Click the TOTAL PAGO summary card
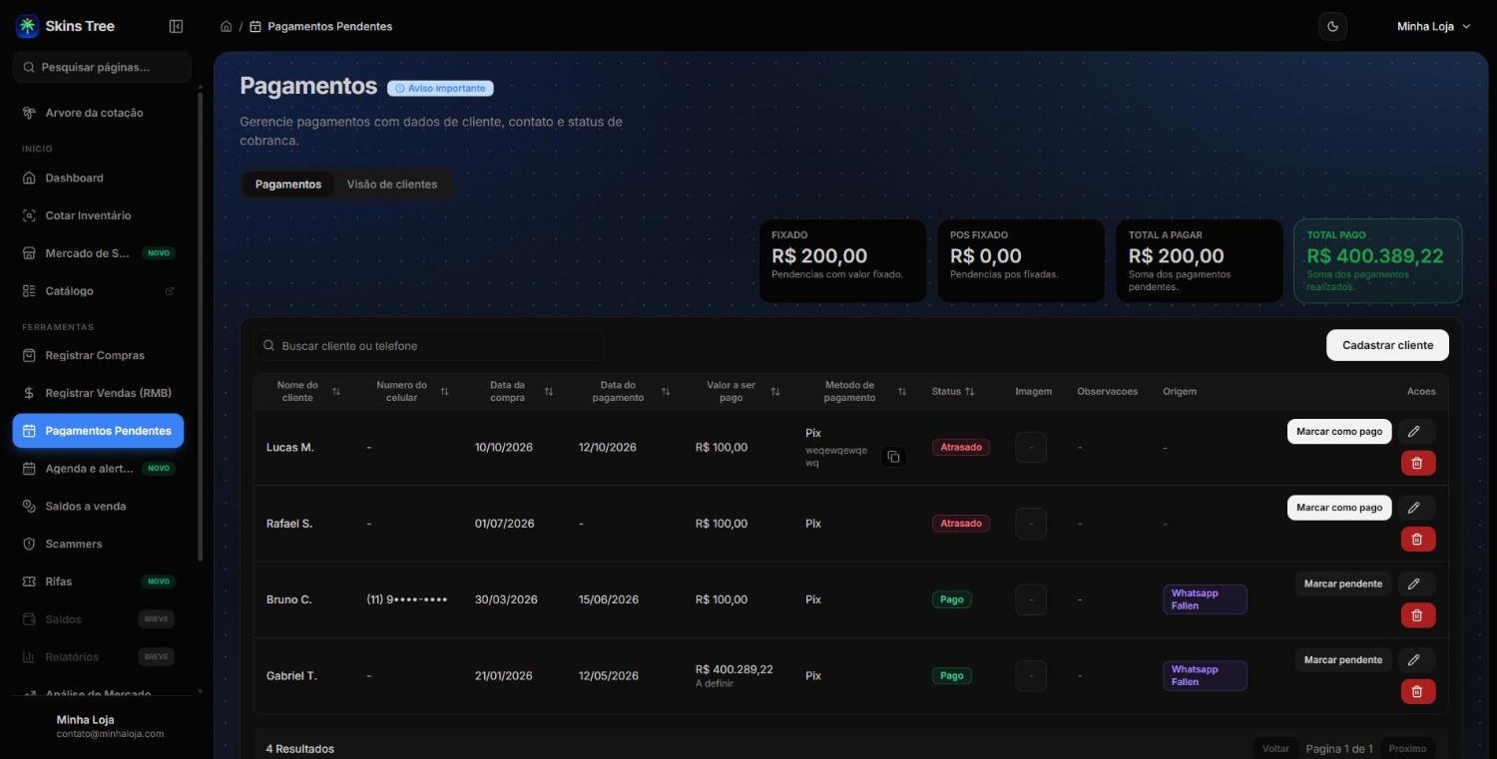This screenshot has height=759, width=1497. [1377, 261]
